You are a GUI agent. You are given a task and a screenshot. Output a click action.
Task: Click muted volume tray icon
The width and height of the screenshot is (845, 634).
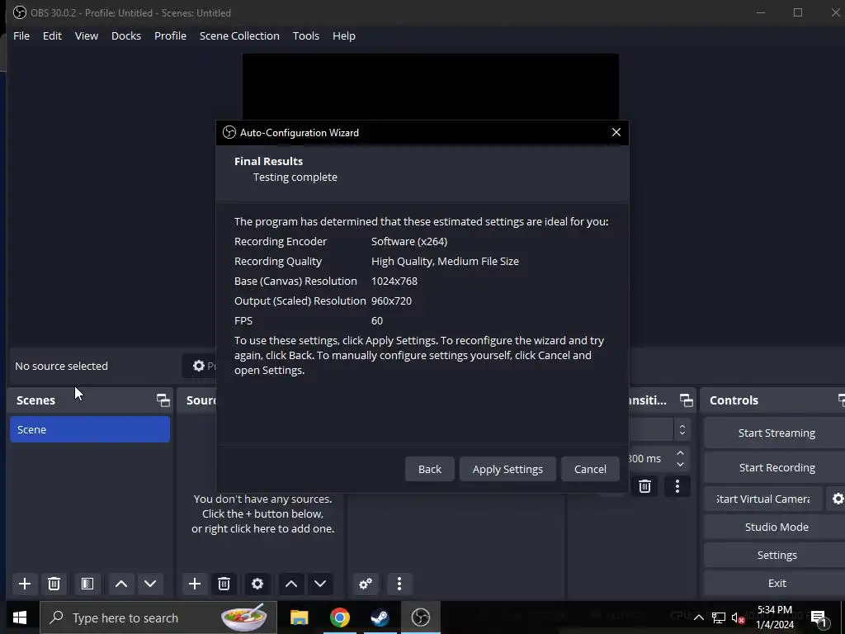pyautogui.click(x=738, y=617)
